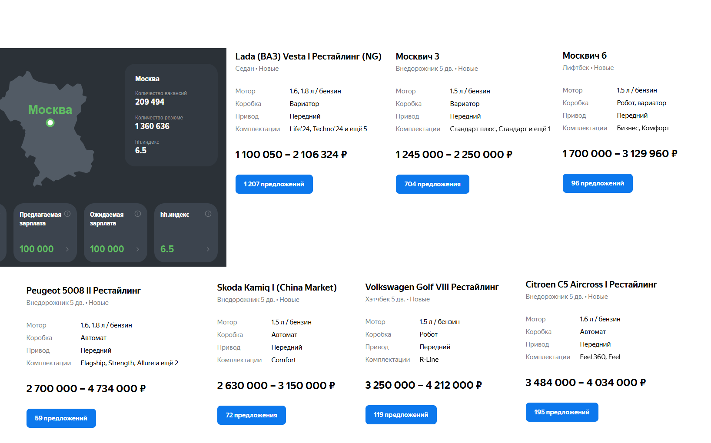711x443 pixels.
Task: Click Стандарт плюс, Стандарт и ещё 1
Action: [500, 129]
